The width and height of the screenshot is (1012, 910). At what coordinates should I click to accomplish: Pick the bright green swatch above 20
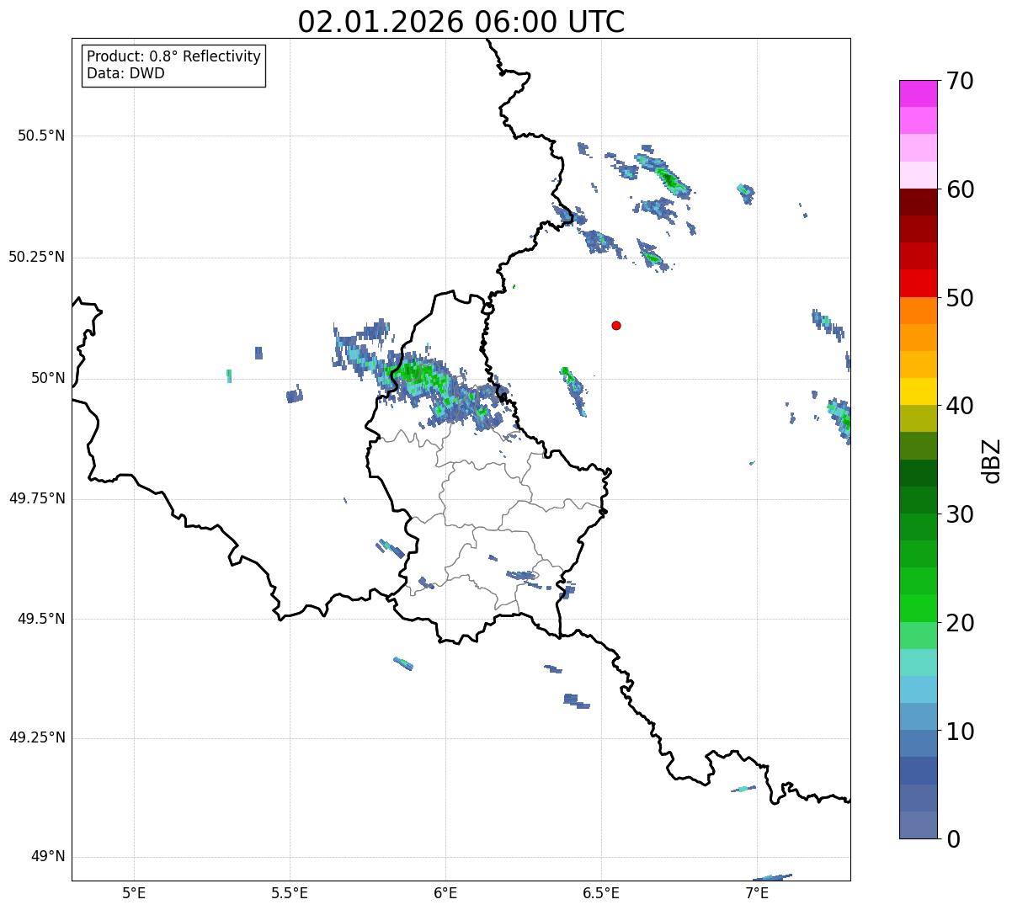coord(918,609)
